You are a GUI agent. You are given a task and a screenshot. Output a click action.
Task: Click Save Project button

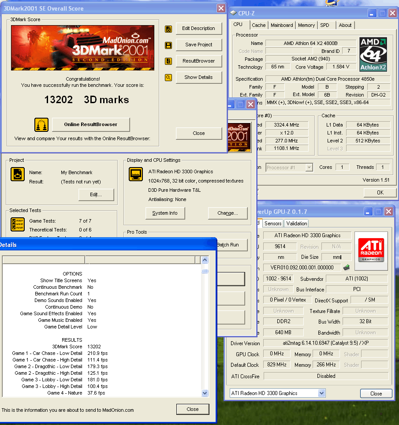click(x=199, y=45)
